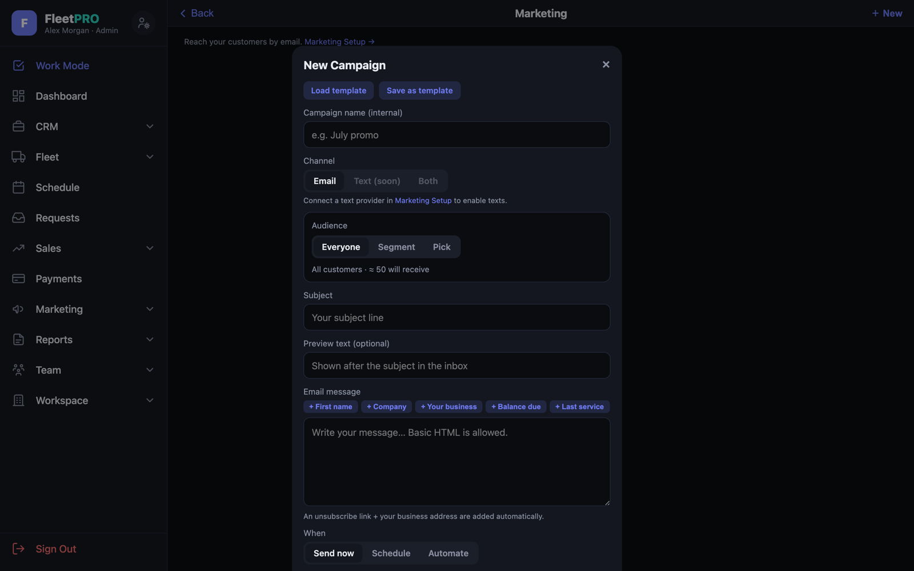914x571 pixels.
Task: Focus the Campaign name field
Action: point(457,135)
